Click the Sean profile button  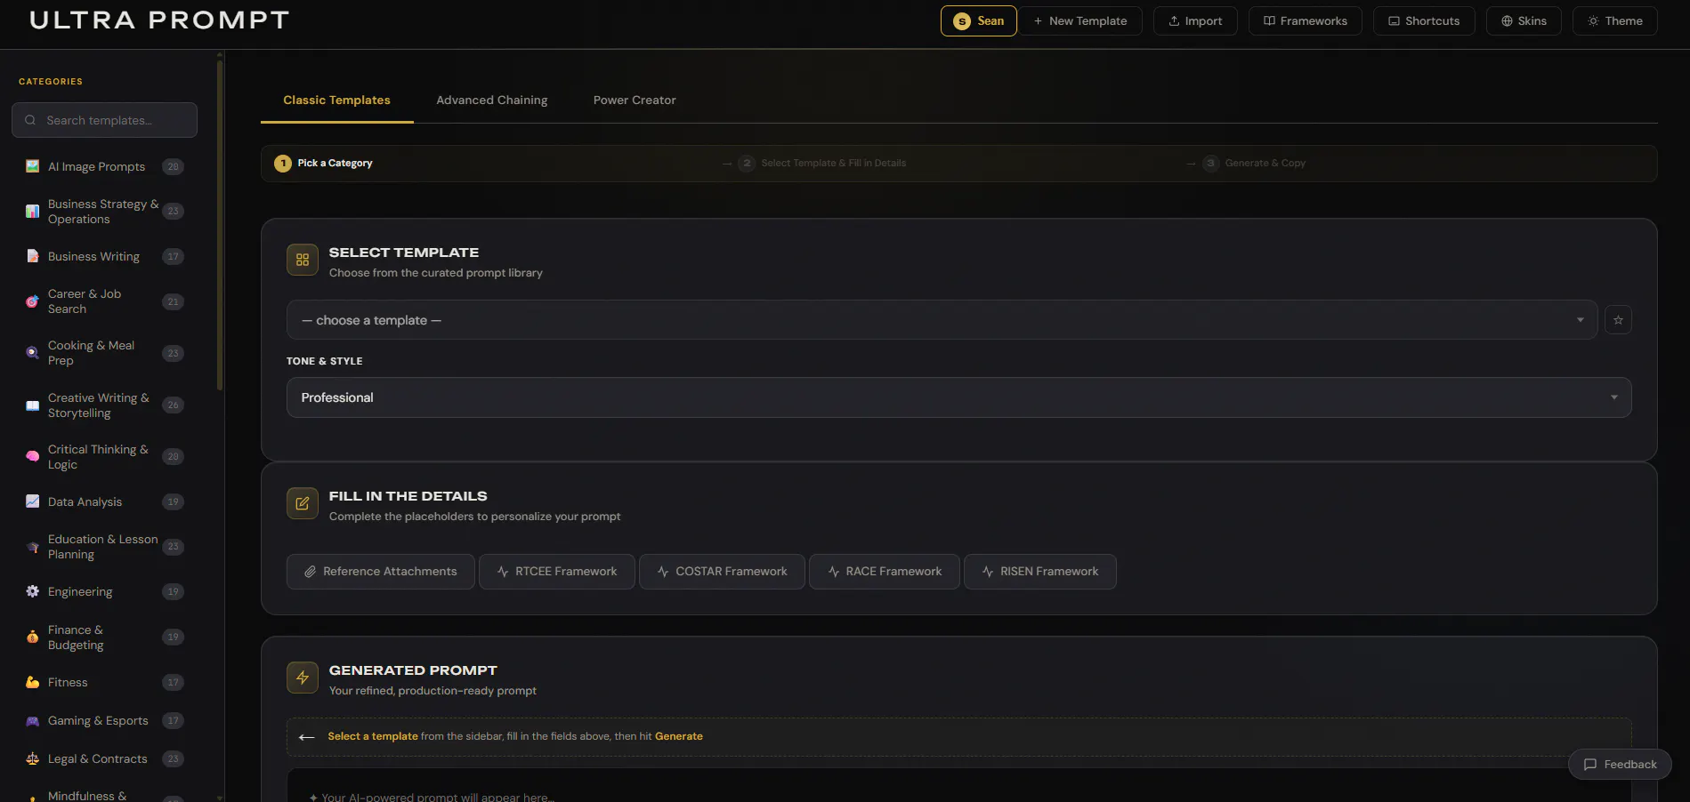coord(979,21)
